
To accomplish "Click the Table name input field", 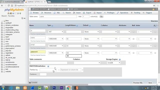I will point(58,16).
